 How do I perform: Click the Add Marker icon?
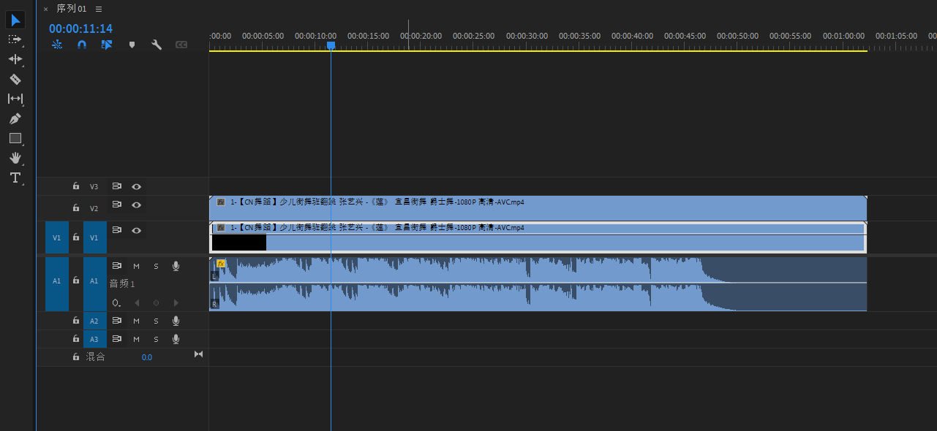coord(132,45)
